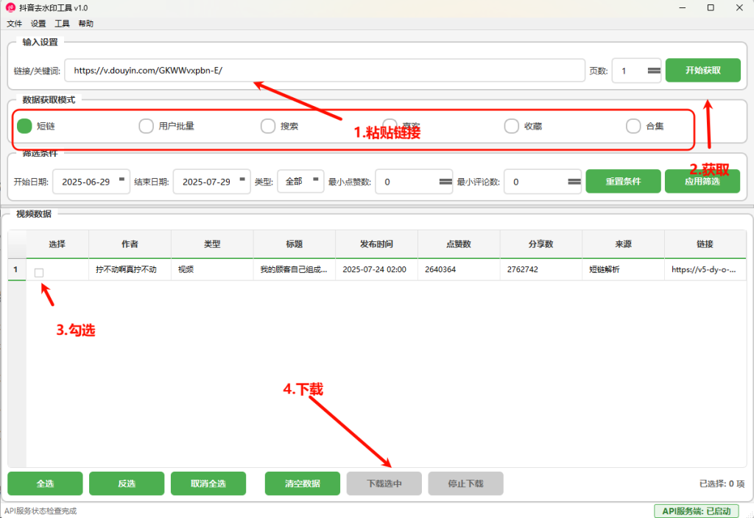Click the 页数 spinner control

tap(654, 71)
